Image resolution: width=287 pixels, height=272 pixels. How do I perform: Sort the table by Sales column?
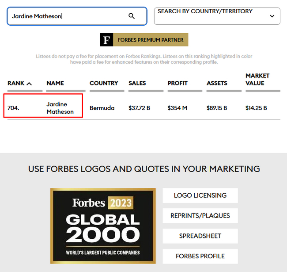pyautogui.click(x=137, y=83)
